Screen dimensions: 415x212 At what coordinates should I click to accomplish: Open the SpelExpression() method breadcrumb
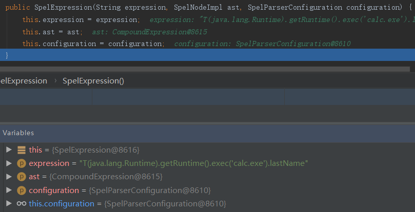(93, 81)
